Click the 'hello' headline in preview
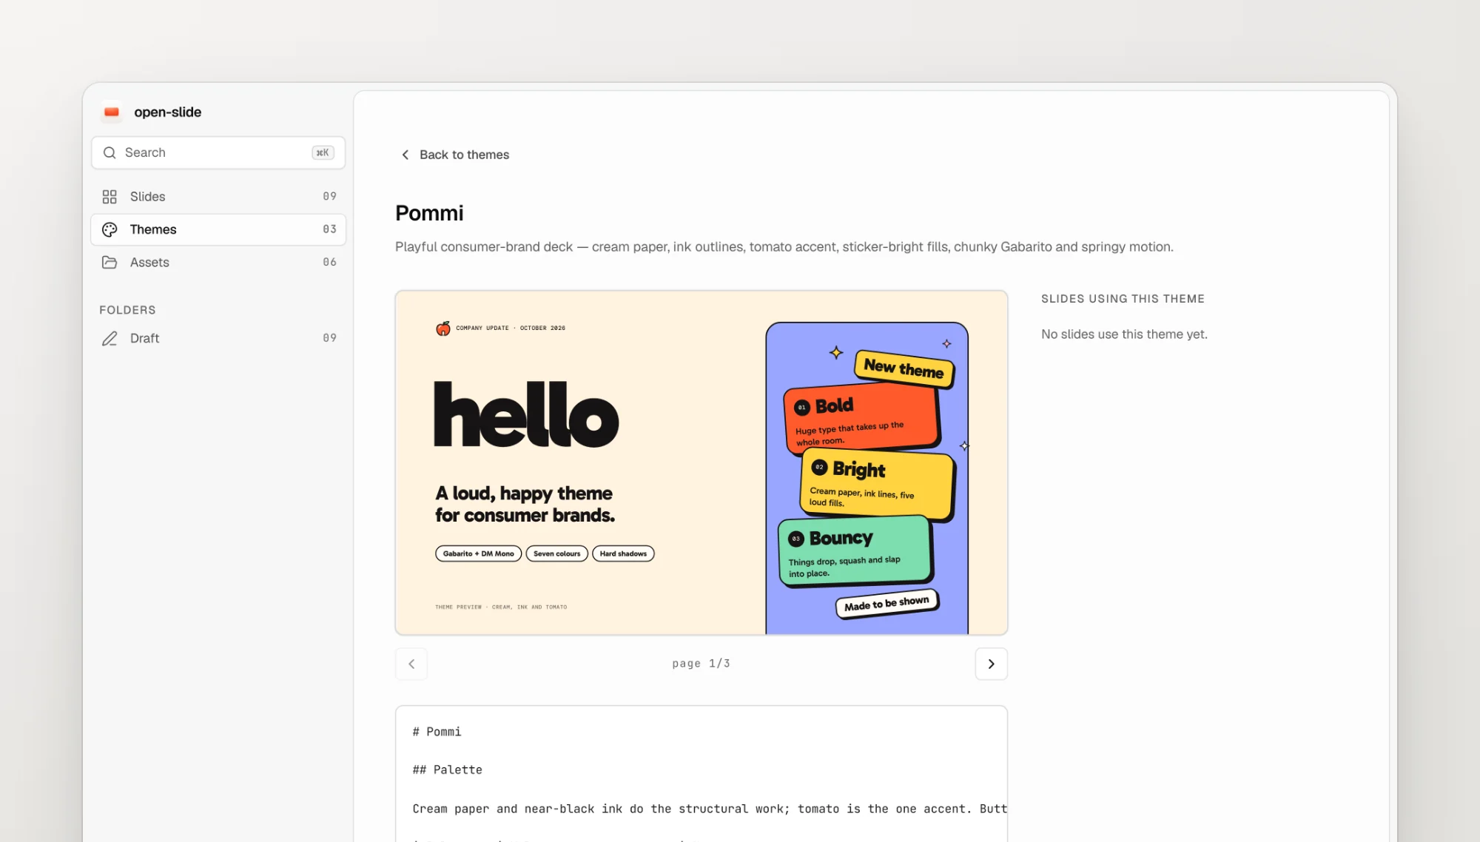The image size is (1480, 842). click(x=526, y=414)
